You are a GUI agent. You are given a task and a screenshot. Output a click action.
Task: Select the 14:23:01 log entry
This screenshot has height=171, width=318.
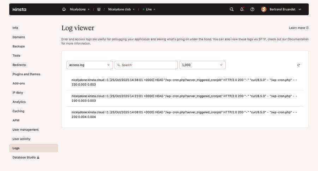[185, 98]
